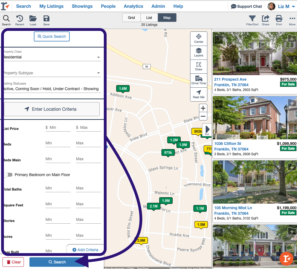
Task: Open the Showings menu
Action: coord(82,6)
